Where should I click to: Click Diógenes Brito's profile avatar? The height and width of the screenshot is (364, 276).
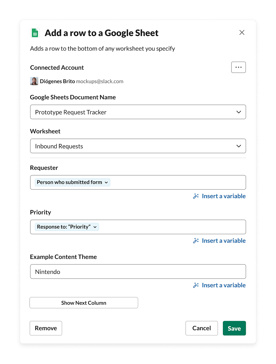point(34,81)
